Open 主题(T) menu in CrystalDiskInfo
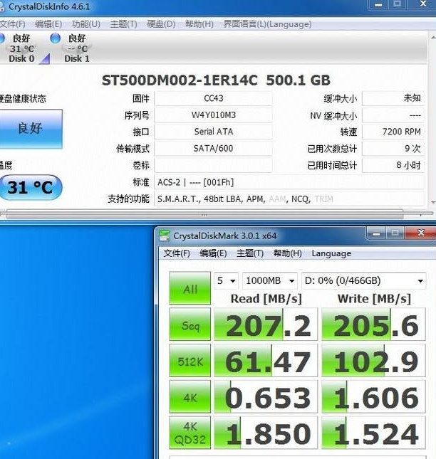Image resolution: width=436 pixels, height=459 pixels. click(x=123, y=24)
